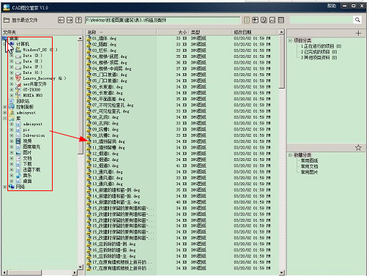Select 3 其他项目资料 category
Viewport: 369px width, 276px height.
coord(318,58)
